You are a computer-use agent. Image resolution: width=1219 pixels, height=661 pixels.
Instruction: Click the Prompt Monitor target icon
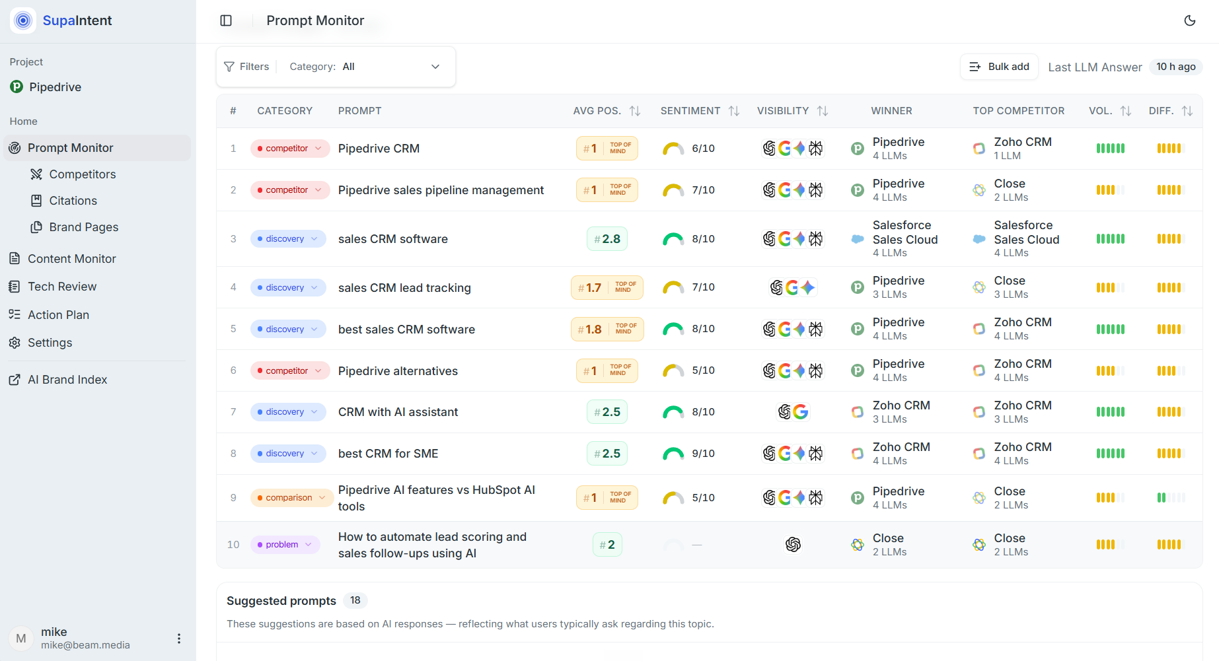tap(15, 148)
